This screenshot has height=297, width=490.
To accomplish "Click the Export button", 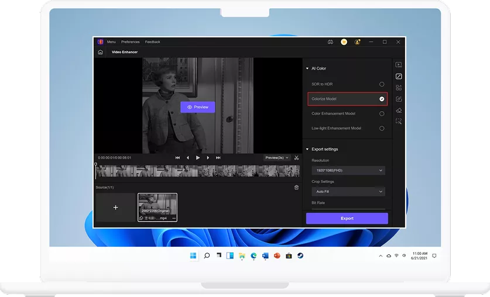I will coord(347,219).
